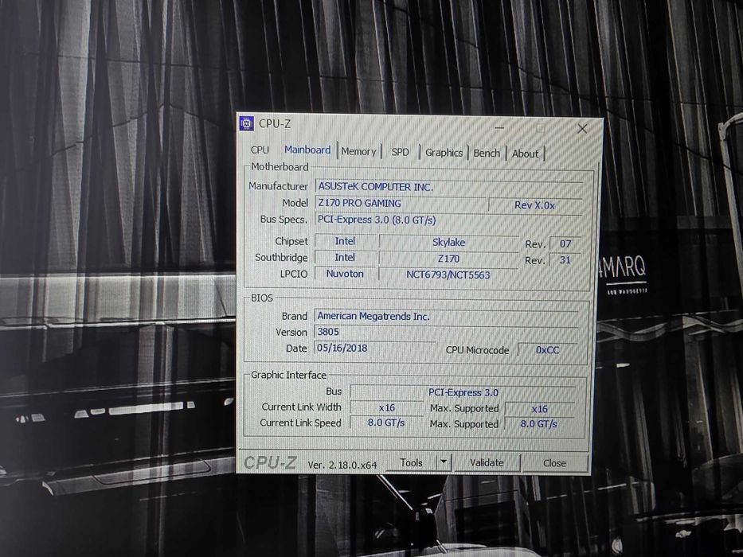Expand the Tools dropdown arrow
Screen dimensions: 743x557
tap(444, 462)
